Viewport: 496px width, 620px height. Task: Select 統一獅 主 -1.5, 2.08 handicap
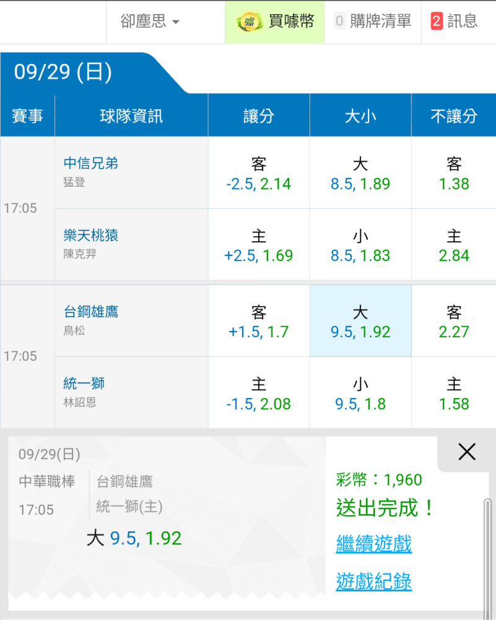point(259,393)
